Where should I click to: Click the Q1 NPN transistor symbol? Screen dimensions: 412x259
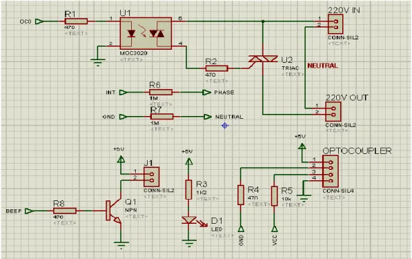click(113, 211)
